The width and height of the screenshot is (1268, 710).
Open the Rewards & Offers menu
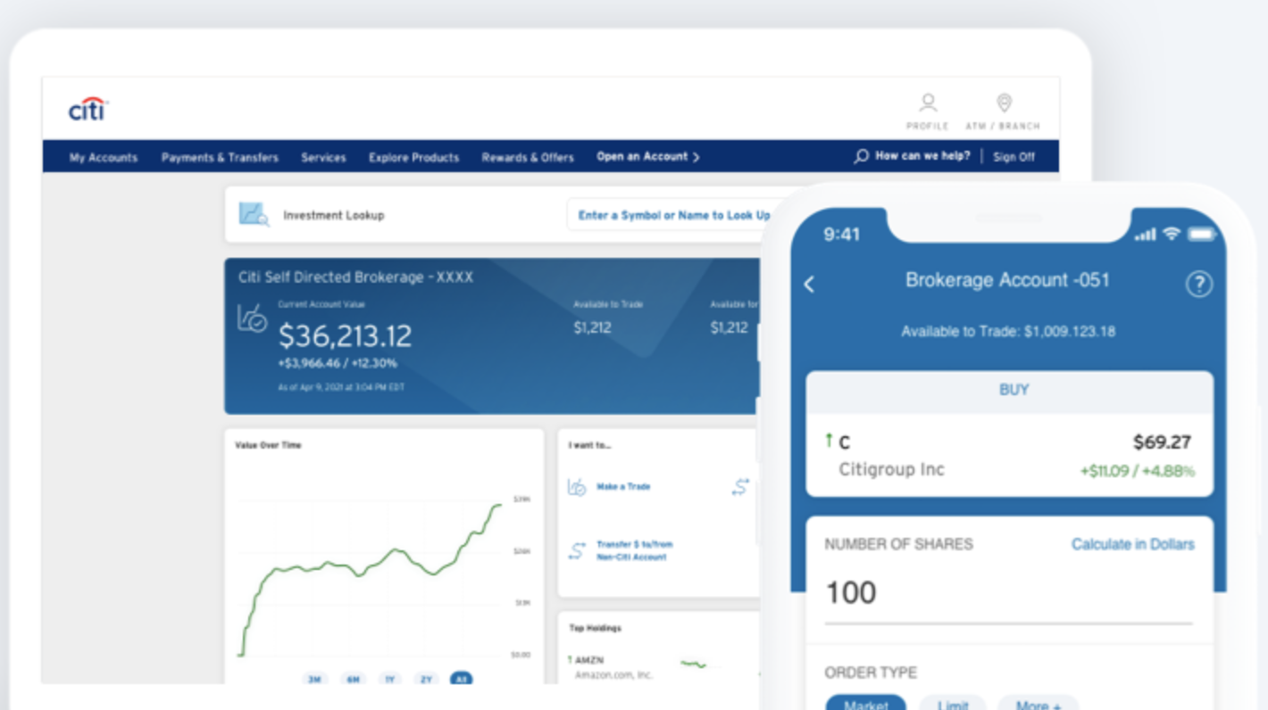pos(527,157)
